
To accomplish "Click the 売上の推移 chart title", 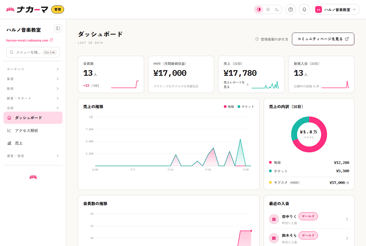I will (93, 107).
